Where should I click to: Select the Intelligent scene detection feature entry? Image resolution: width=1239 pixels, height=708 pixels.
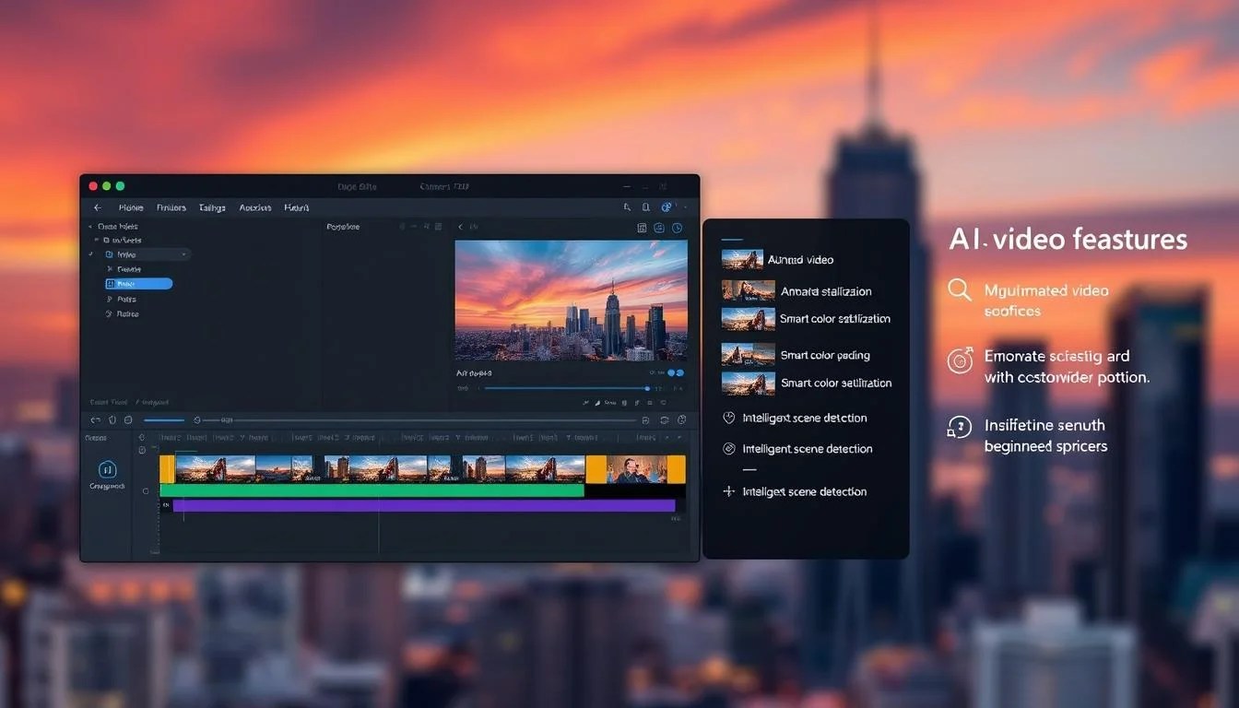pyautogui.click(x=805, y=418)
